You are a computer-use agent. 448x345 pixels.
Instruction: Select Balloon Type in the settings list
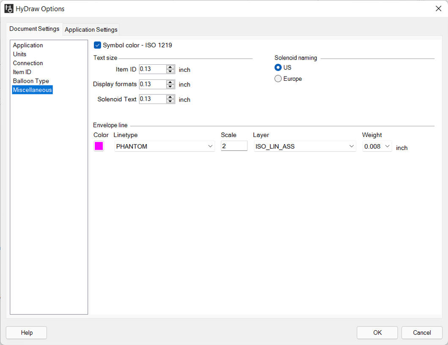coord(31,81)
